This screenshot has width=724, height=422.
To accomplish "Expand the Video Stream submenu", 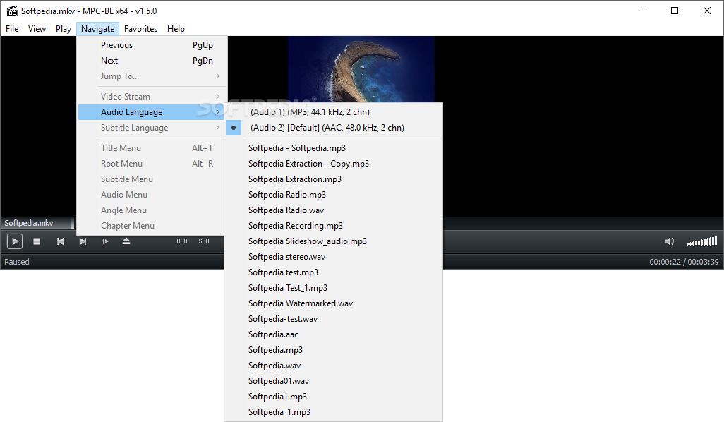I will point(152,97).
